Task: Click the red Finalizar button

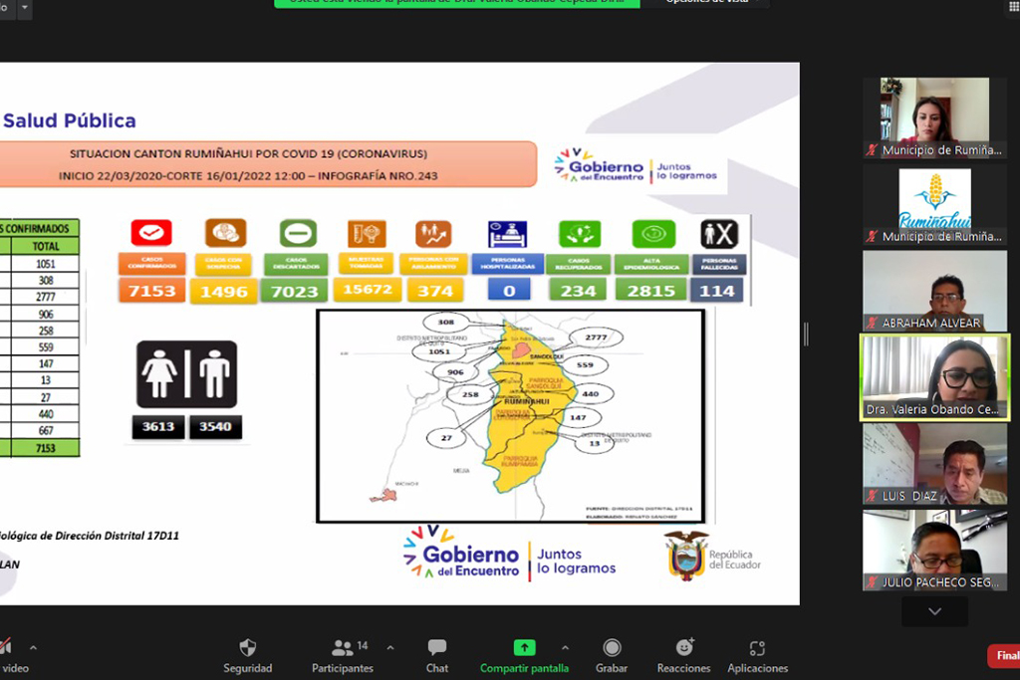Action: [1004, 655]
